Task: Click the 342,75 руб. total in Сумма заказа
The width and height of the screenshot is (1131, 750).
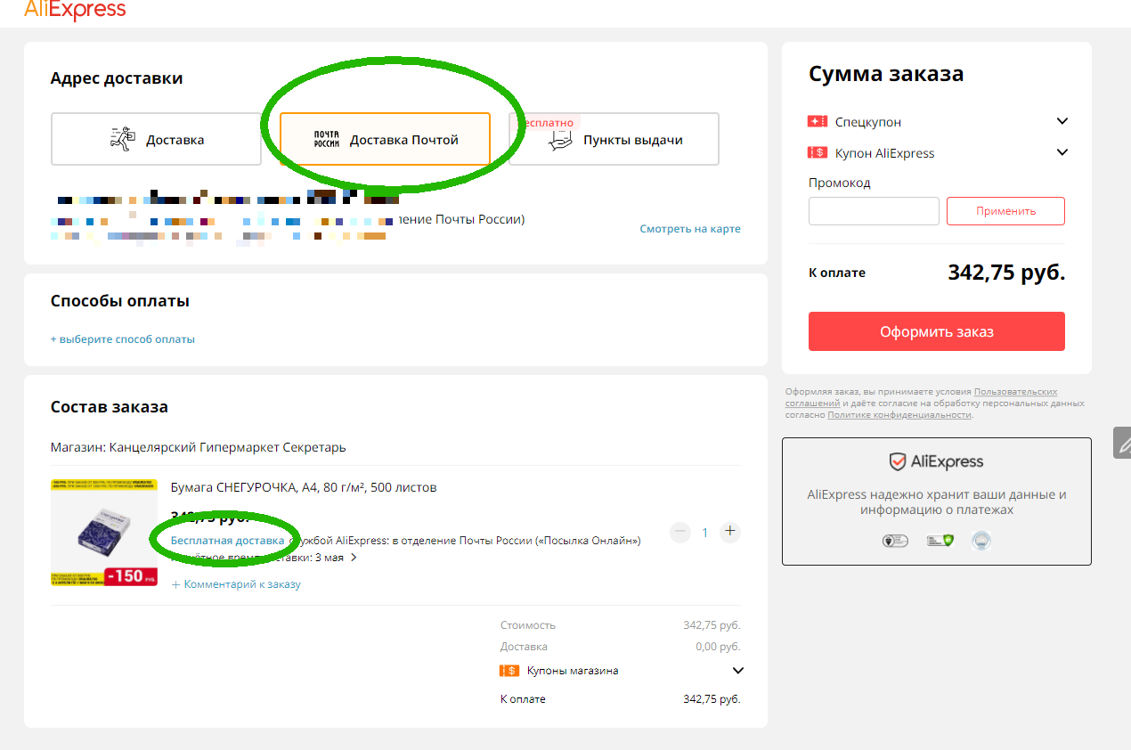Action: tap(1006, 273)
